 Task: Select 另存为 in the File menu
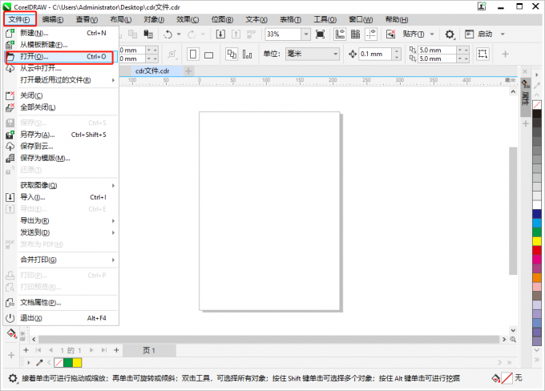coord(61,135)
